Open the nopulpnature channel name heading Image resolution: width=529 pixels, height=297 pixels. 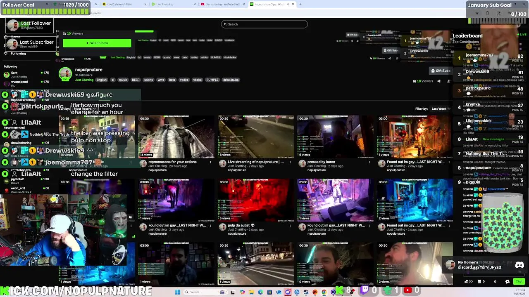point(88,70)
